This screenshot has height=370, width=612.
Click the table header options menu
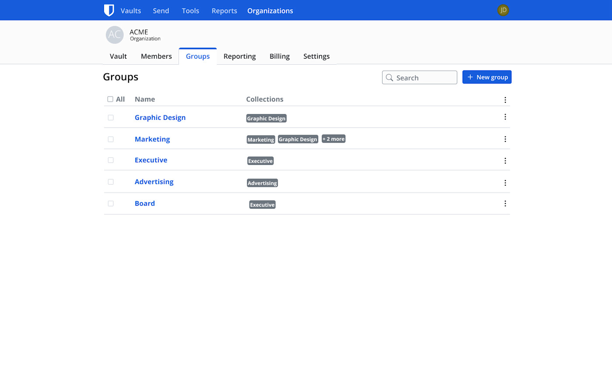tap(505, 100)
